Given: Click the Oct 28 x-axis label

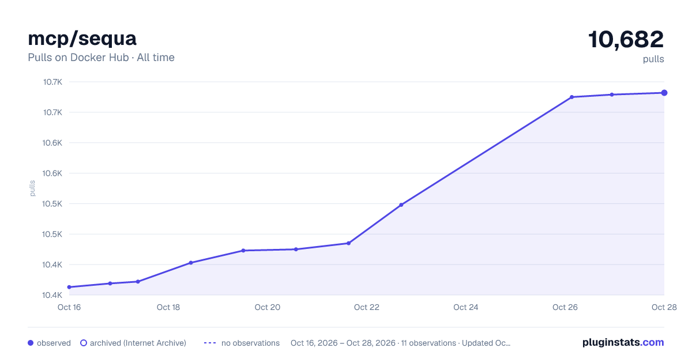Looking at the screenshot, I should coord(663,307).
